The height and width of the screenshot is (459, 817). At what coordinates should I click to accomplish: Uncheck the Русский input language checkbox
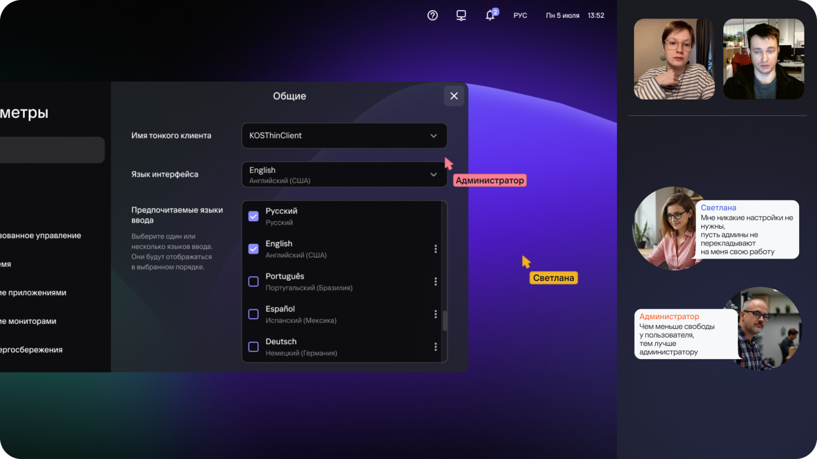tap(253, 216)
